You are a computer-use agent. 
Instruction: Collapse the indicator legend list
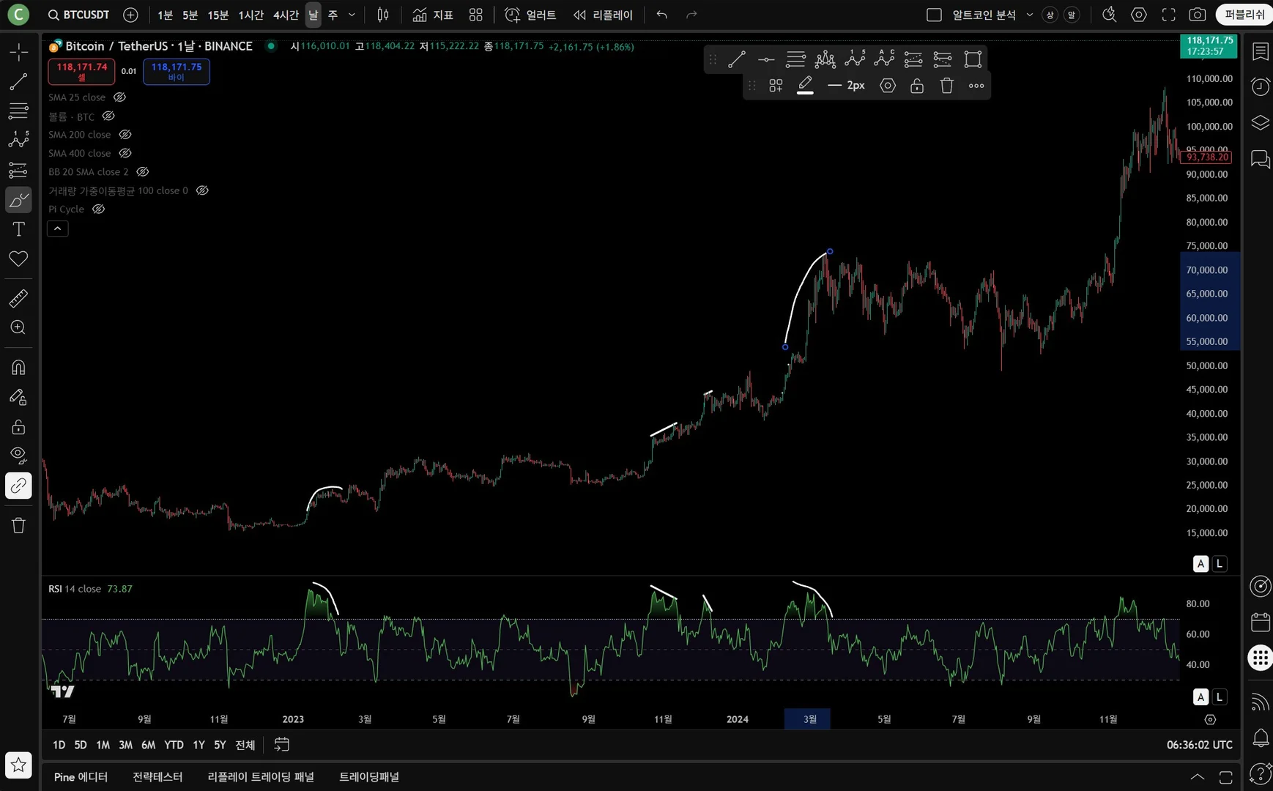point(58,229)
